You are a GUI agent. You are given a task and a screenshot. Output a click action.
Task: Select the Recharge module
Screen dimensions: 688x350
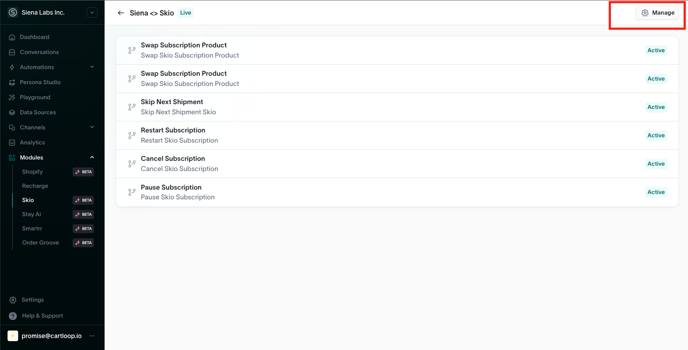point(35,186)
